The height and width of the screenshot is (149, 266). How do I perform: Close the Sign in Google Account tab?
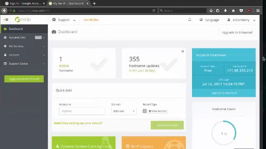coord(44,3)
